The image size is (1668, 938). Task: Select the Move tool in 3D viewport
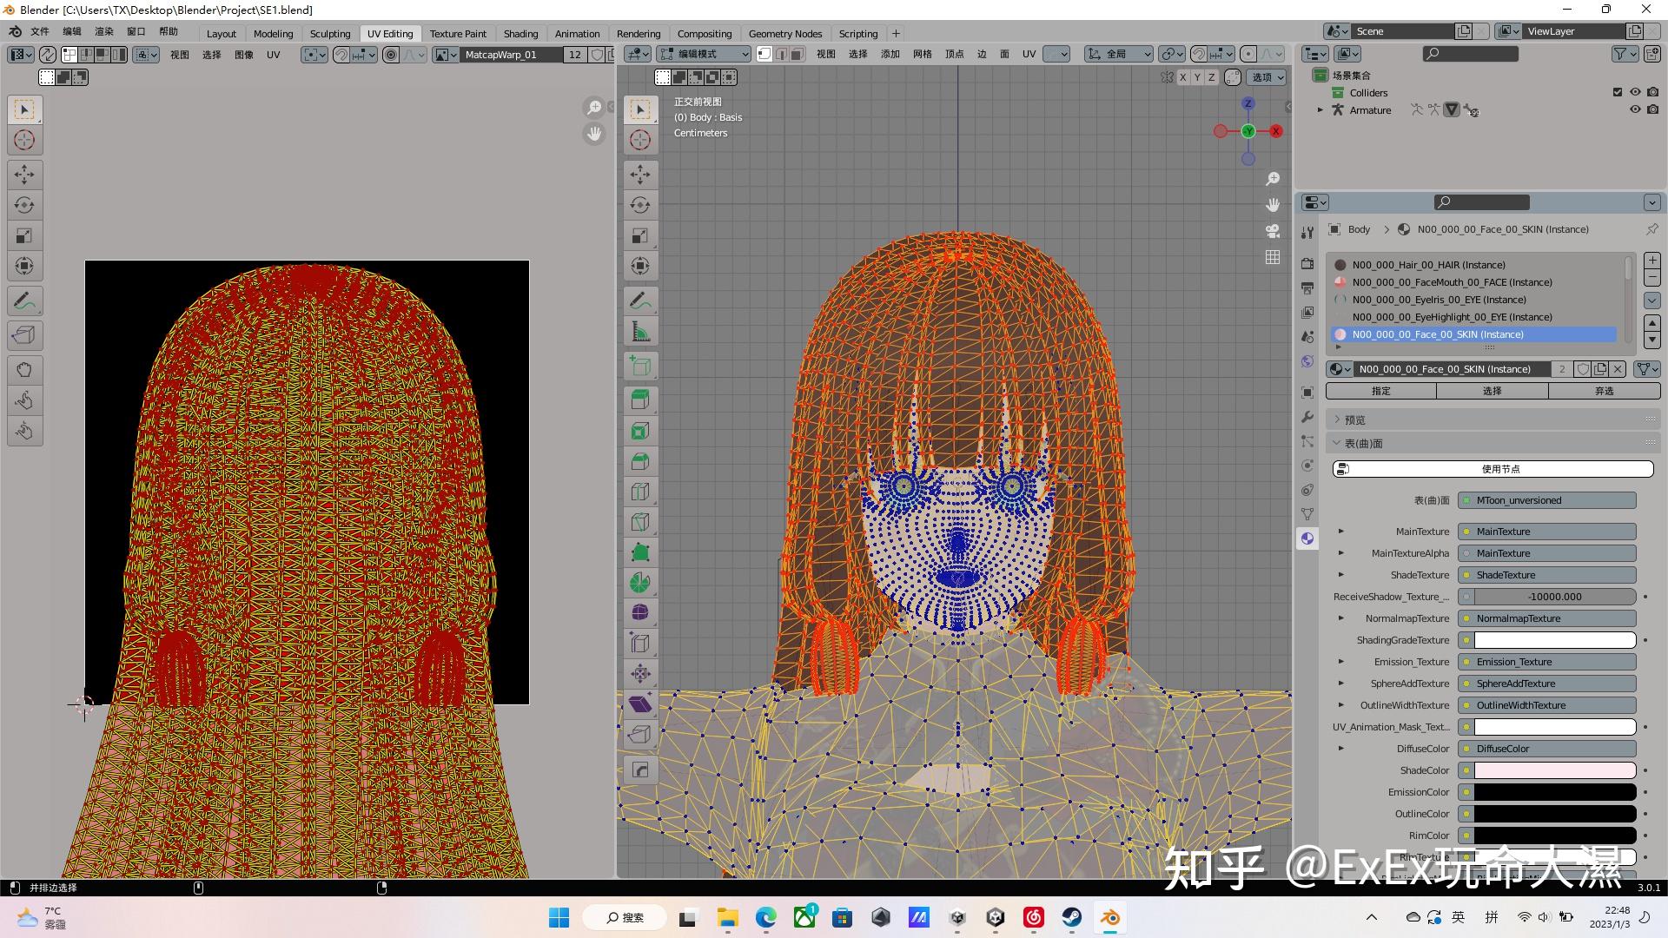[x=640, y=175]
